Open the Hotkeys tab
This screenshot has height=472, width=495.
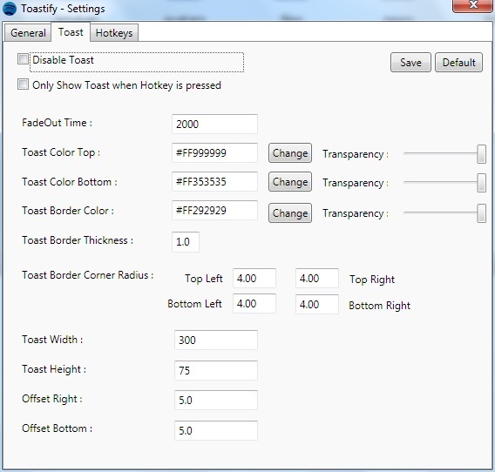point(114,33)
